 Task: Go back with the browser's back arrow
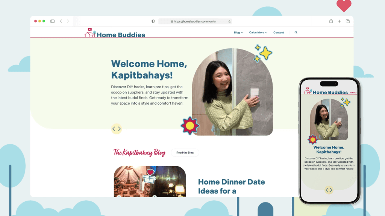61,21
